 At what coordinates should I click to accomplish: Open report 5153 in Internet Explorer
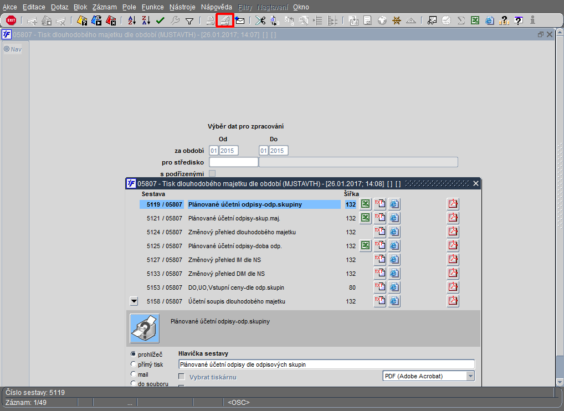[394, 287]
